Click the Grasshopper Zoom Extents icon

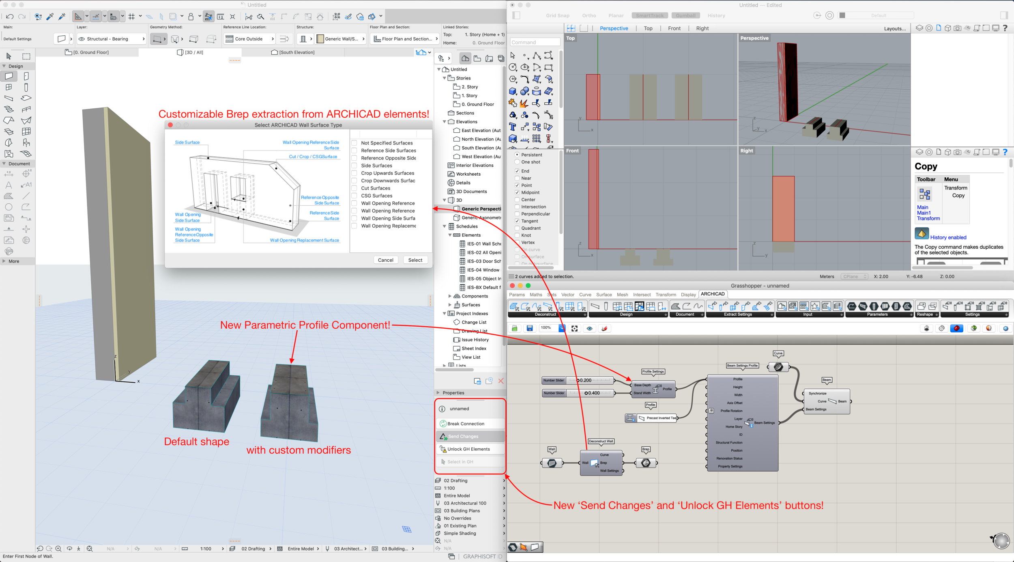(x=574, y=328)
